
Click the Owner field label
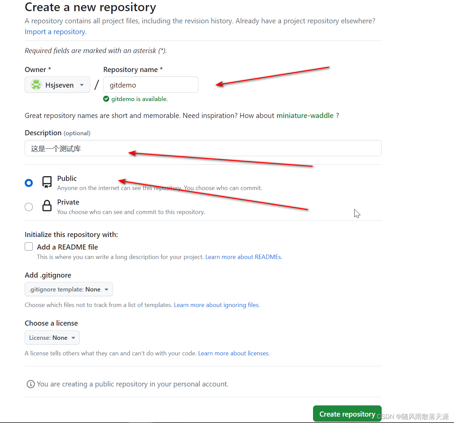click(38, 70)
